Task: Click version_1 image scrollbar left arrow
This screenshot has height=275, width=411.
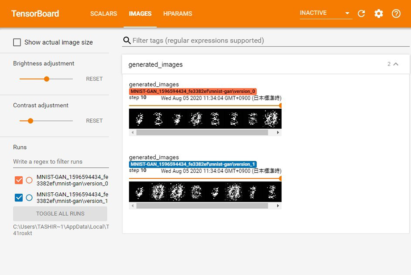Action: tap(132, 206)
